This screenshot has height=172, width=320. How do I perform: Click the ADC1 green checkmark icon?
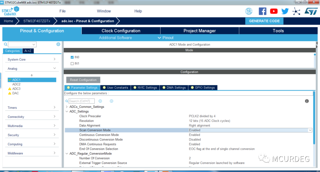click(9, 80)
